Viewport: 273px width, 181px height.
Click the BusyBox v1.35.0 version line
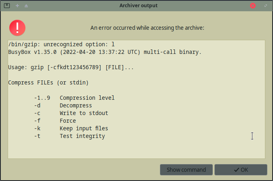[105, 52]
